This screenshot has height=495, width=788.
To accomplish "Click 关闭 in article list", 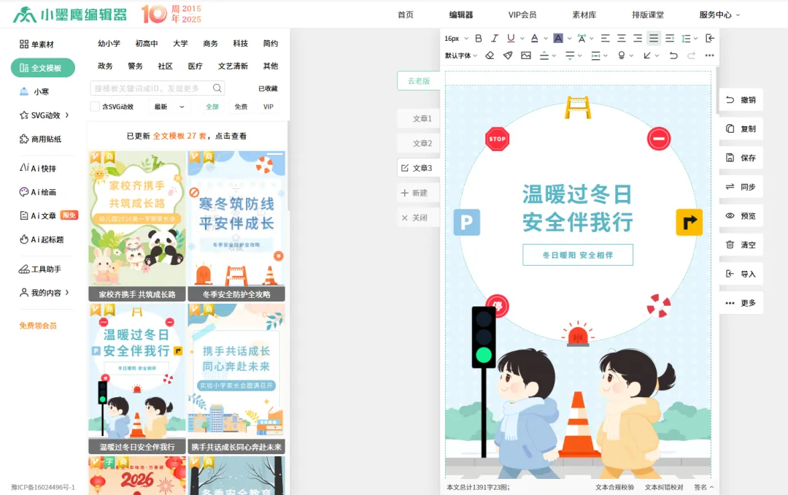I will tap(419, 218).
